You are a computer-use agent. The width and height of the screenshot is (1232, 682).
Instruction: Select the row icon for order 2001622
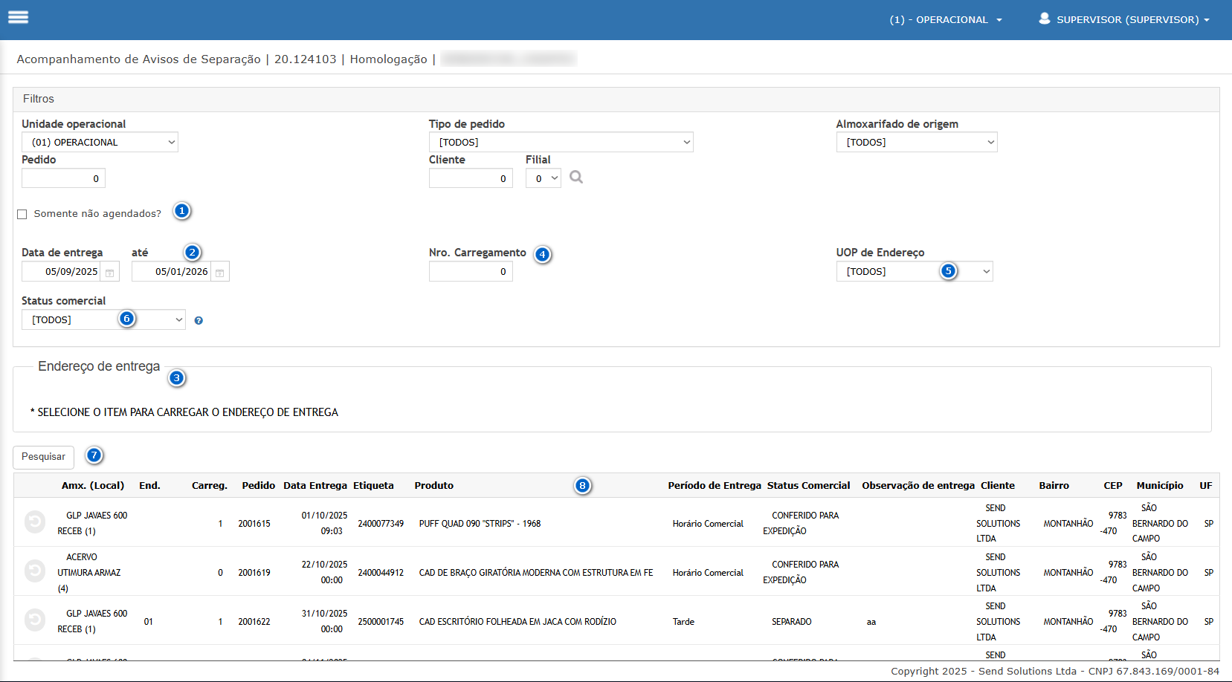(35, 620)
